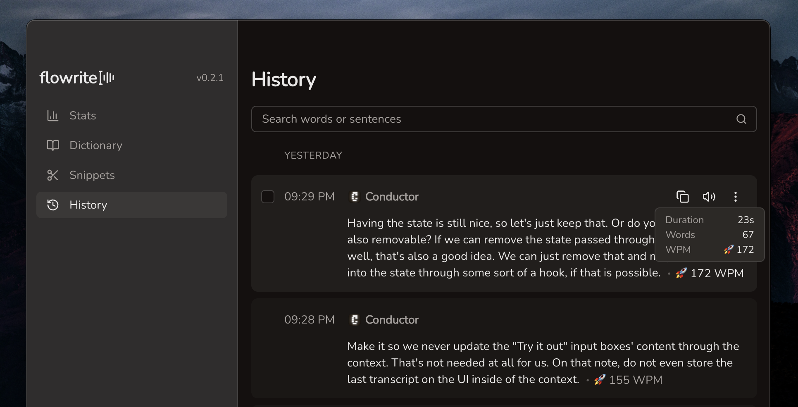Play audio for the 09:29 PM entry

(x=710, y=197)
